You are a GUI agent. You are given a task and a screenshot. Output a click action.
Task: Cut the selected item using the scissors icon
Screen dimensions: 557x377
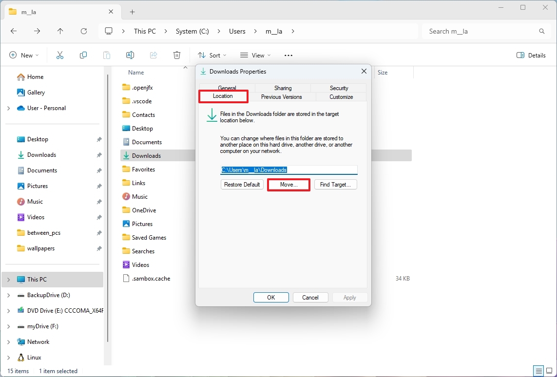pyautogui.click(x=59, y=55)
